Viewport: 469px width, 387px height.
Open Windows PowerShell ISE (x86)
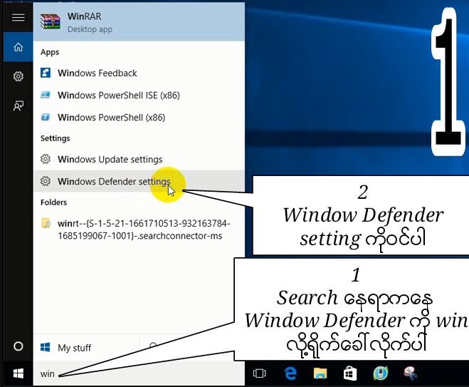click(x=139, y=96)
